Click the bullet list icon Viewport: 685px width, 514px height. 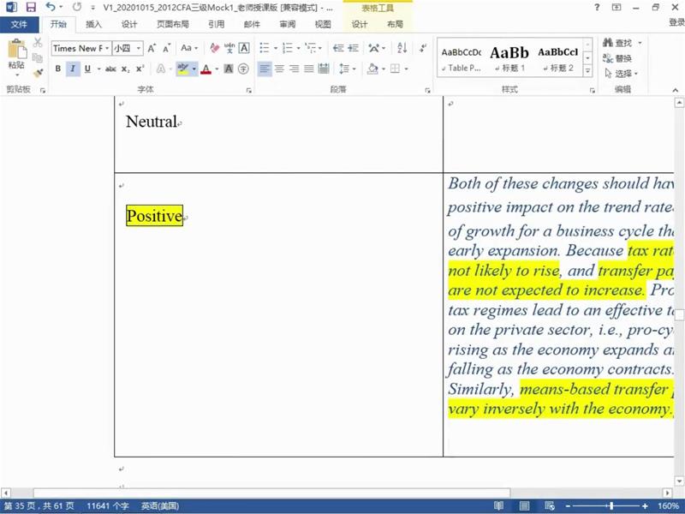point(265,48)
